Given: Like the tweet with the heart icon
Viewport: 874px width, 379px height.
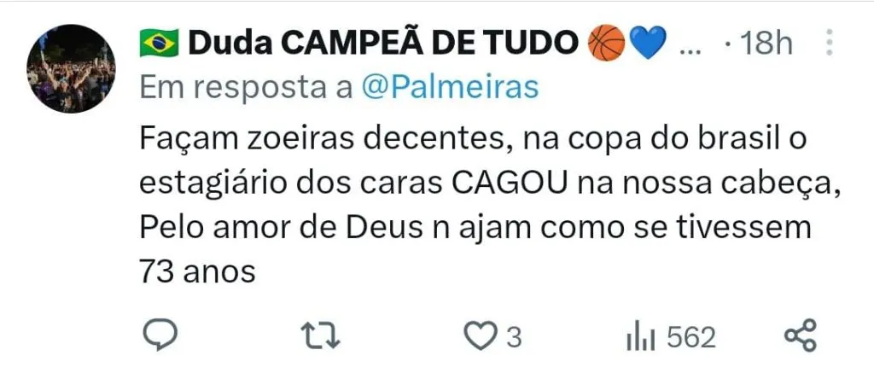Looking at the screenshot, I should (481, 338).
